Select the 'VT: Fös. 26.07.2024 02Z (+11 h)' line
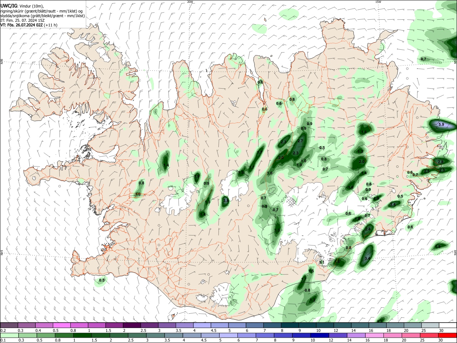Viewport: 457px width, 343px height. pyautogui.click(x=29, y=25)
